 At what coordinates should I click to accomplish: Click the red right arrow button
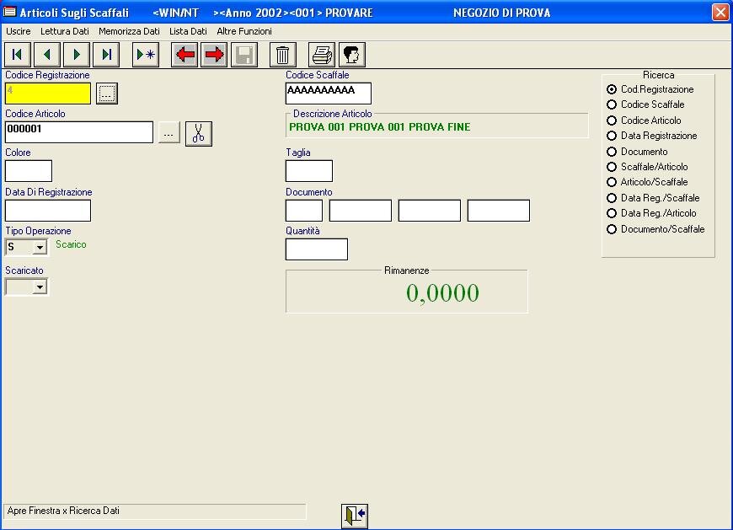pos(214,55)
